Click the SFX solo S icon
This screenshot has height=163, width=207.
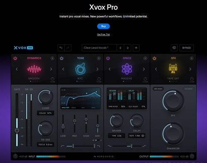tap(192, 58)
